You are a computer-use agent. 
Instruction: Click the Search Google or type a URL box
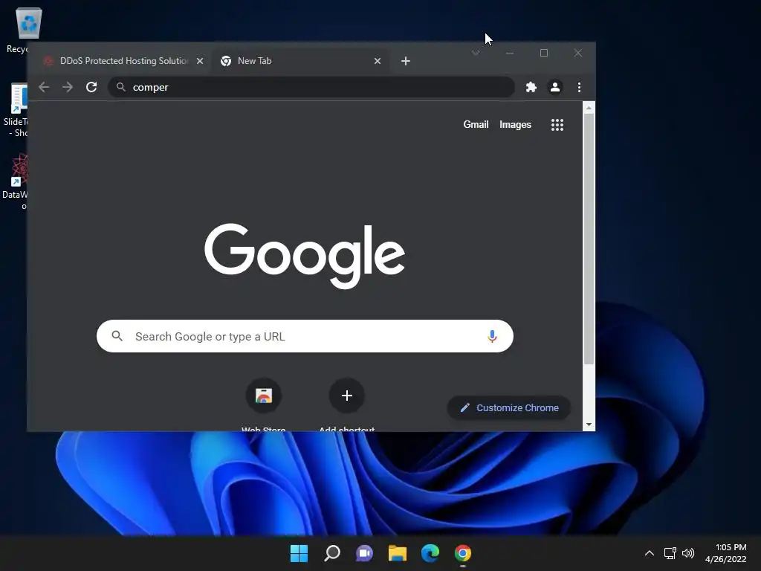[x=305, y=336]
